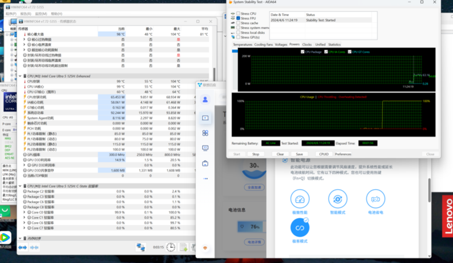
Task: Expand the 核心过热降频 sensor row
Action: tap(24, 39)
